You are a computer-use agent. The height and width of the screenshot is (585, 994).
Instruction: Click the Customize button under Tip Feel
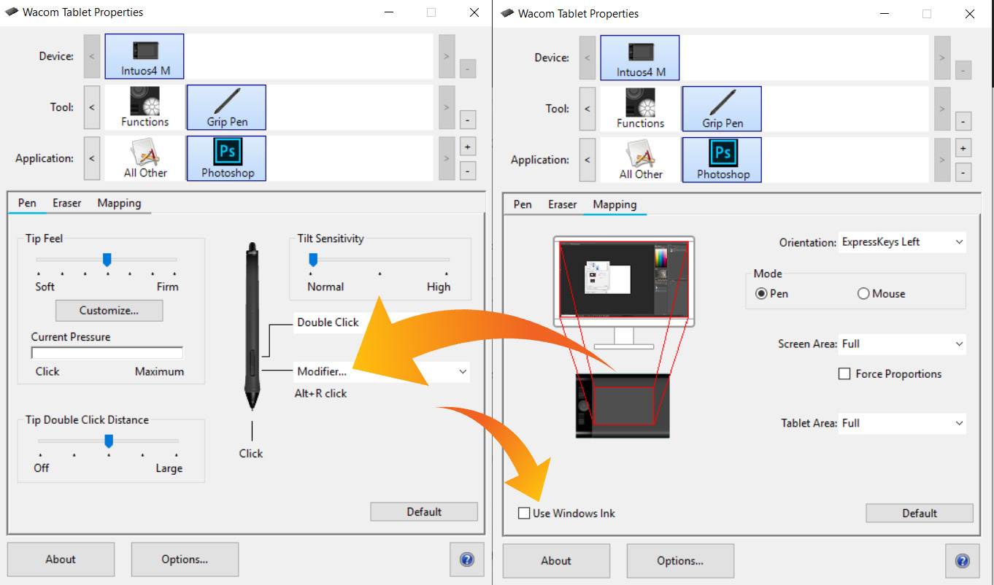(109, 310)
